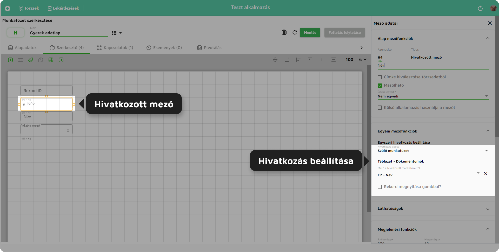Toggle Külső alkalamazás használja a mezőt
The image size is (499, 252).
380,108
